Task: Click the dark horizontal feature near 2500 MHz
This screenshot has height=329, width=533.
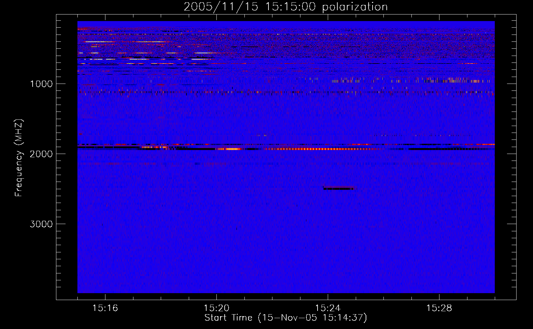Action: 338,188
